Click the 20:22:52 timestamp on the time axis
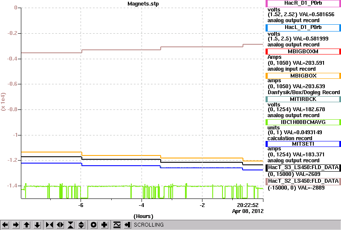This screenshot has width=341, height=230. coord(248,205)
